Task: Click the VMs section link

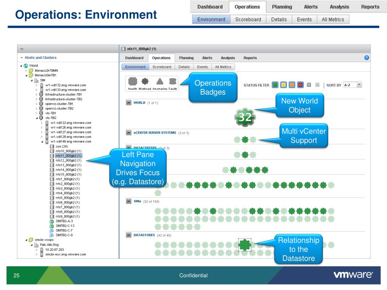Action: pyautogui.click(x=137, y=201)
